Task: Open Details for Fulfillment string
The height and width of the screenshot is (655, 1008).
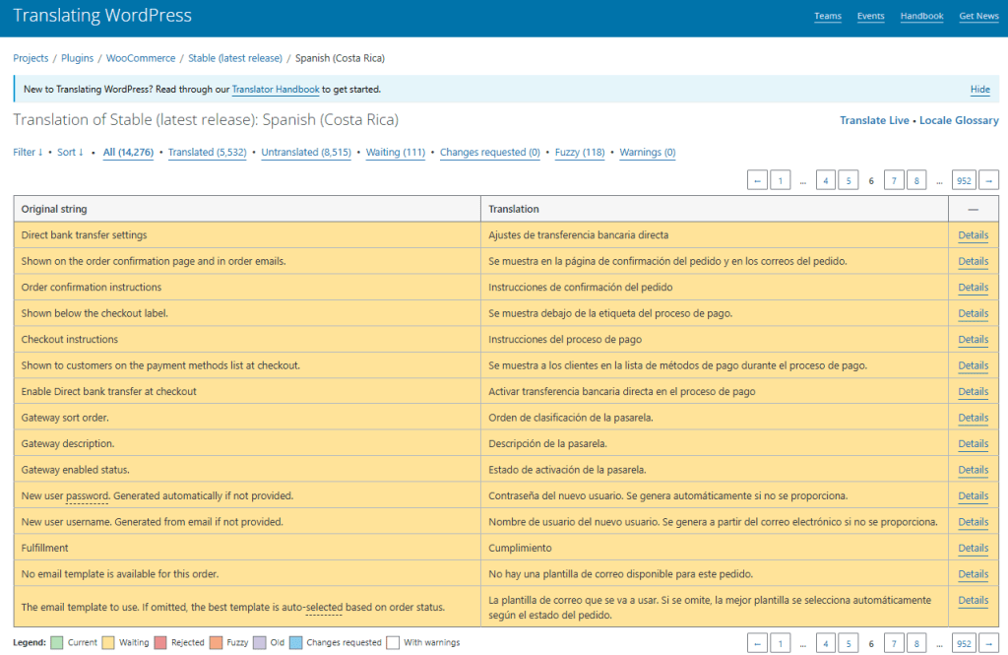Action: (x=973, y=548)
